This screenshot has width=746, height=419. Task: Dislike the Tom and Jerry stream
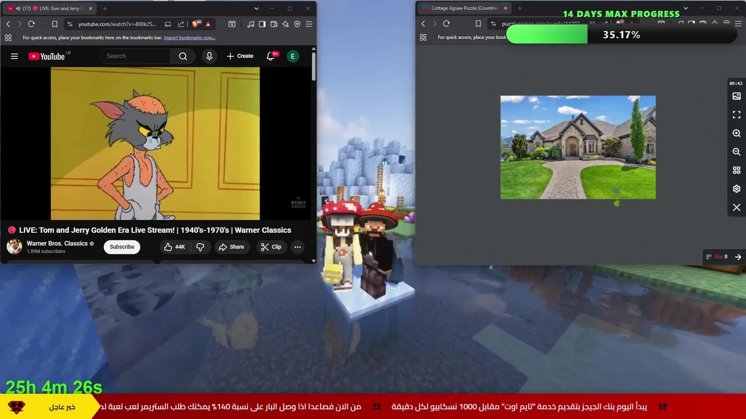point(200,247)
